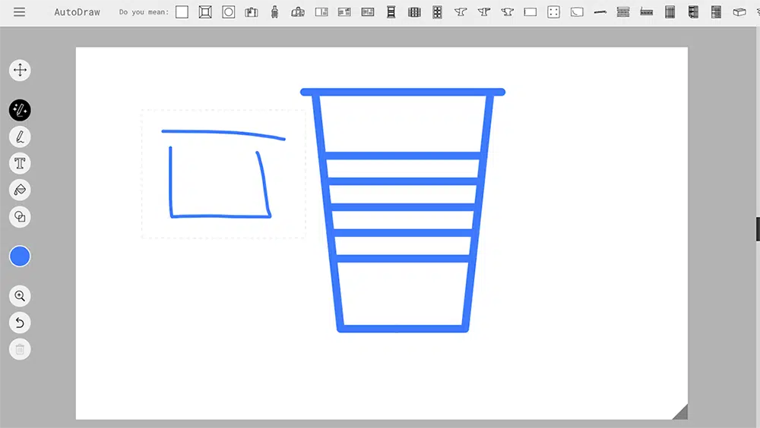Click the hand-drawn square sketch
The width and height of the screenshot is (760, 428).
pos(220,178)
